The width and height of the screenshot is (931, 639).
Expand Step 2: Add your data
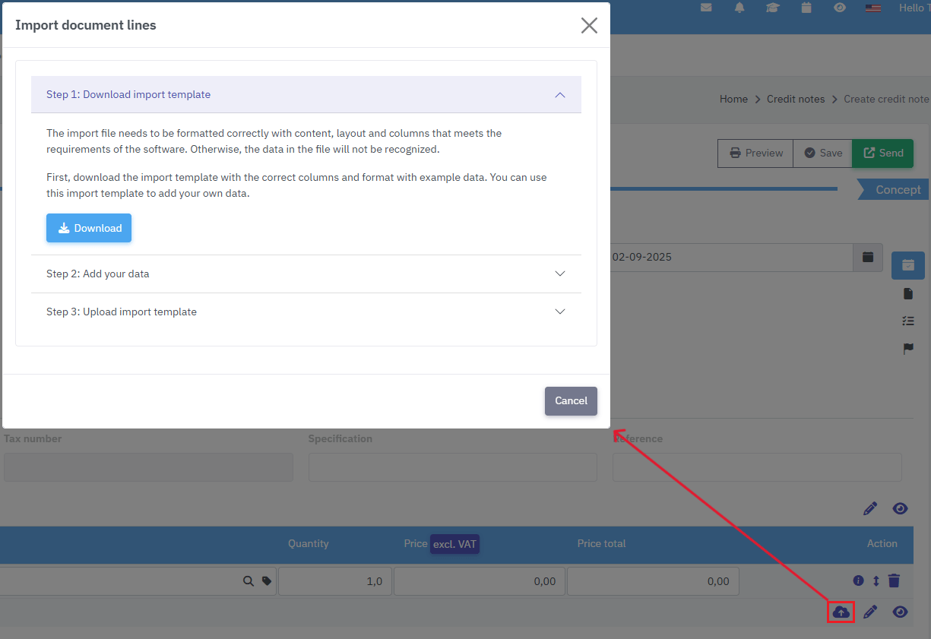(306, 274)
